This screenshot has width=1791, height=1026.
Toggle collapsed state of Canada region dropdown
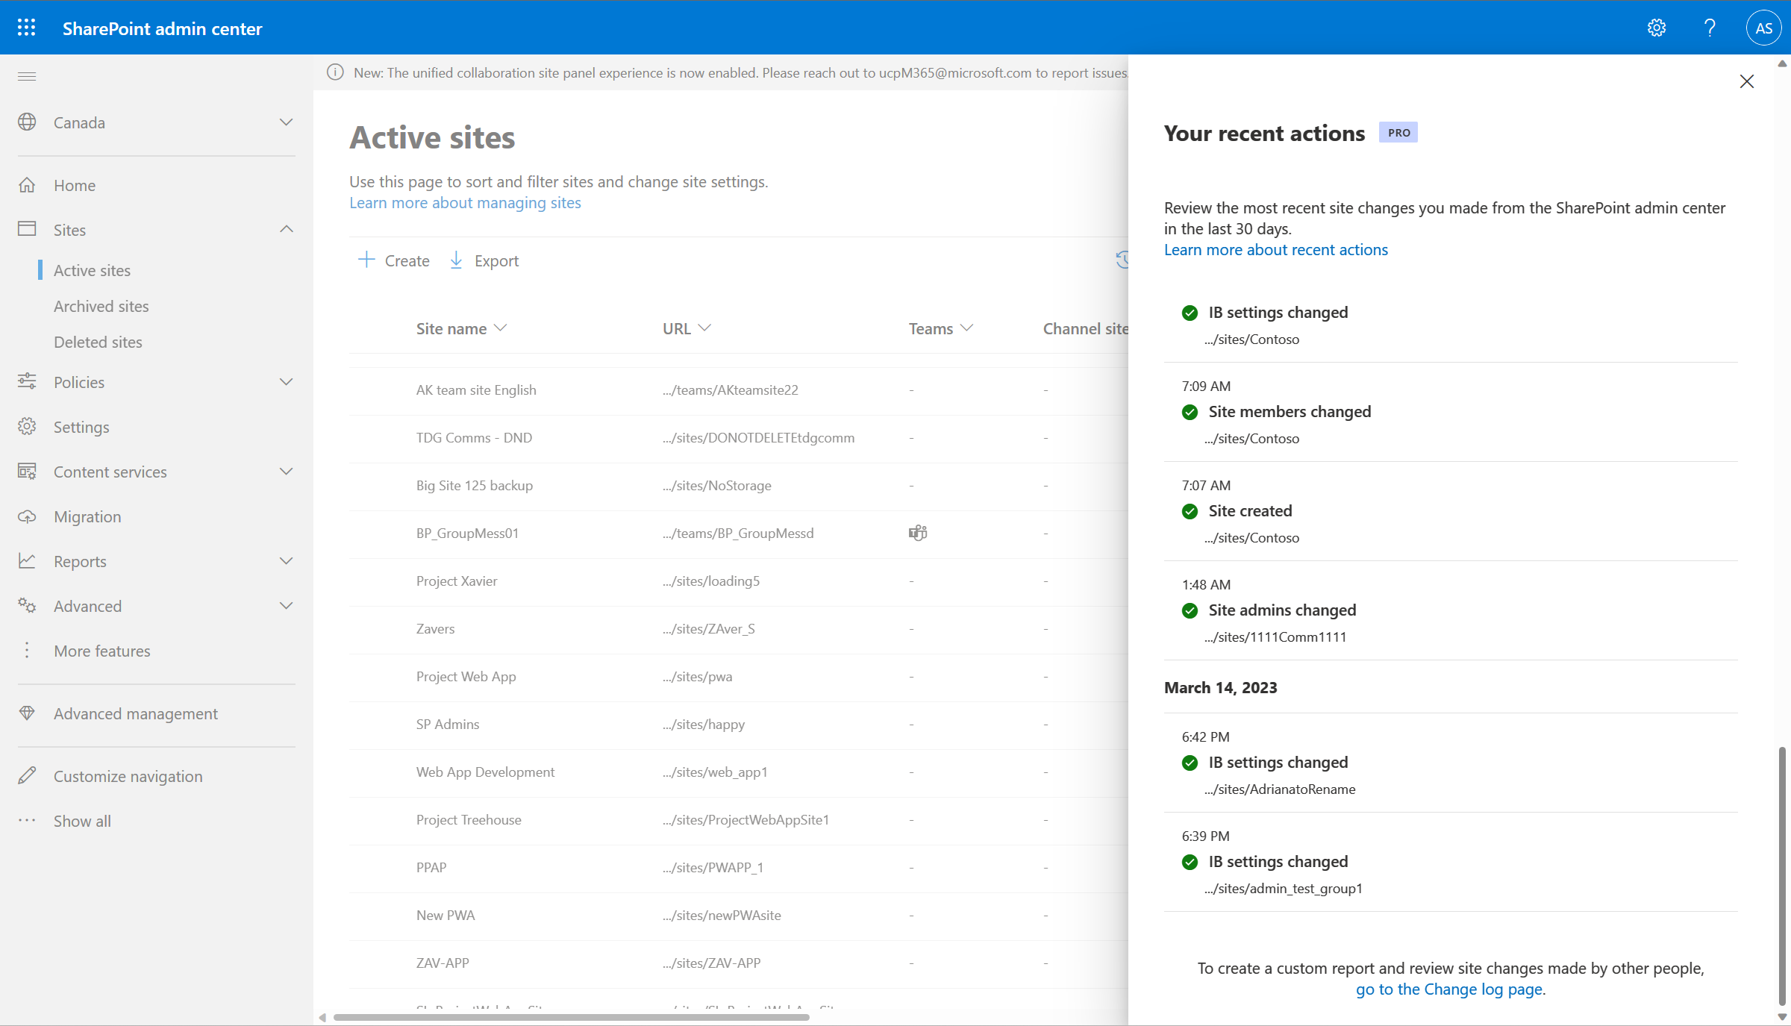285,122
